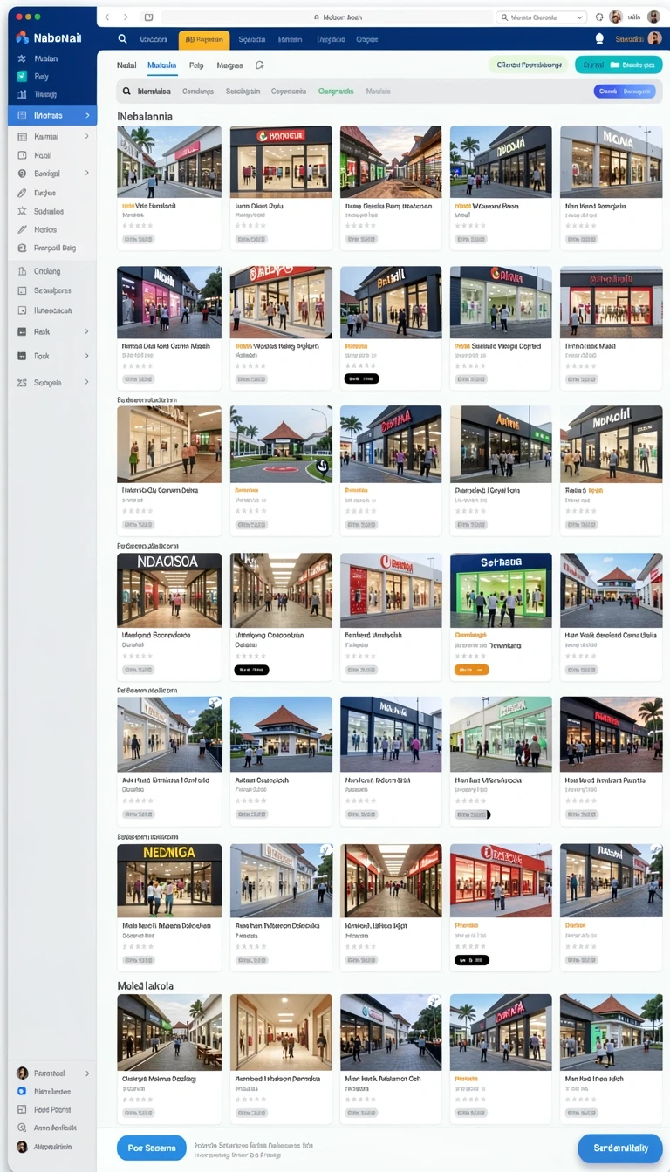Click the browser search field
The image size is (670, 1172).
(x=541, y=17)
